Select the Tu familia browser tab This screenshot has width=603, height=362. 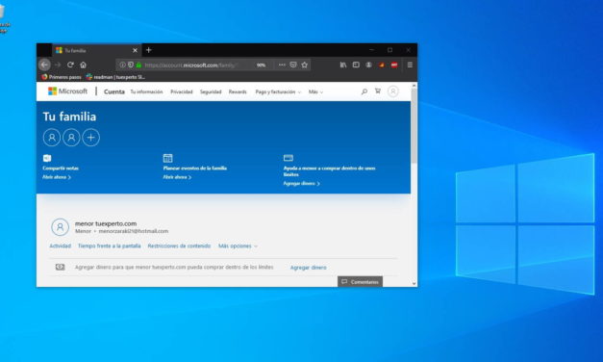coord(96,50)
